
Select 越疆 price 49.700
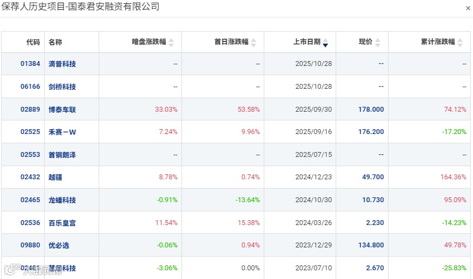373,177
